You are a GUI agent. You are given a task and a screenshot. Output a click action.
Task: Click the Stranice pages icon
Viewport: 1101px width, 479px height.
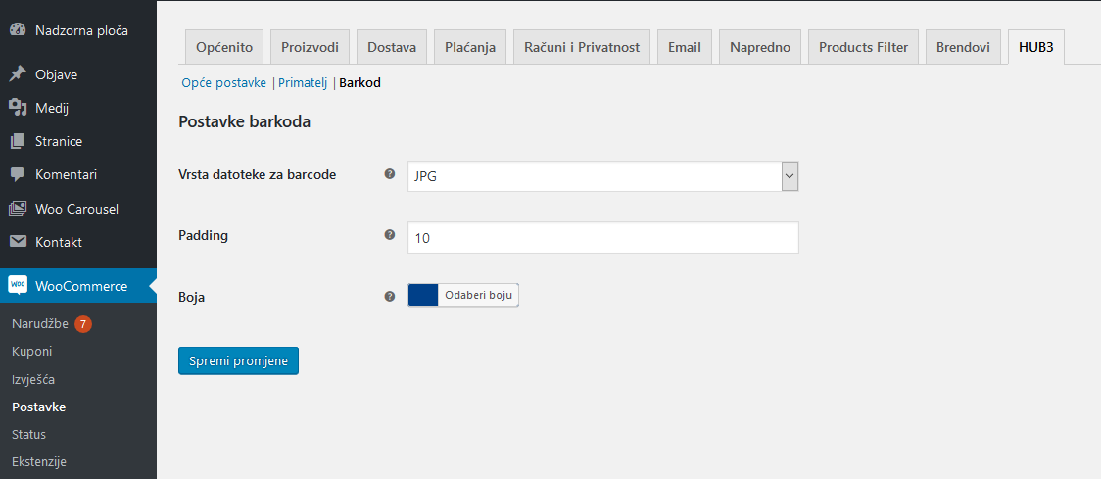pos(18,141)
